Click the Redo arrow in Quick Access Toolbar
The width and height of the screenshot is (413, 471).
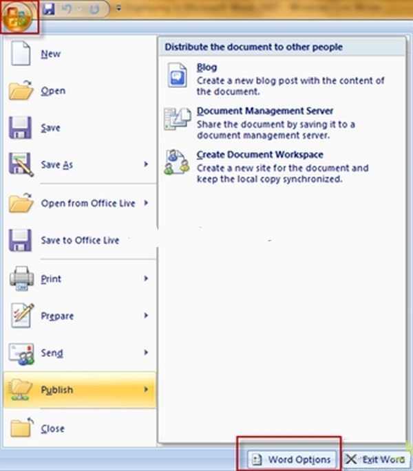[x=95, y=10]
